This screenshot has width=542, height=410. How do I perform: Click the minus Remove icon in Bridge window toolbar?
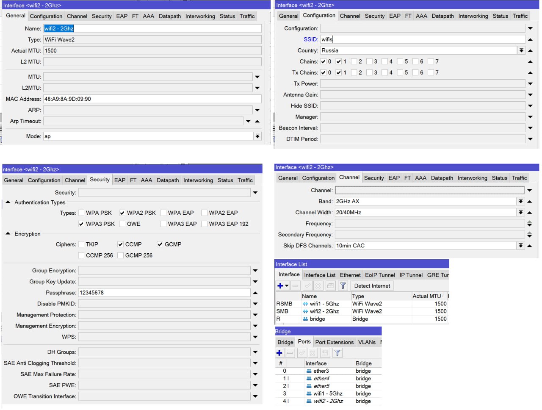pyautogui.click(x=290, y=353)
